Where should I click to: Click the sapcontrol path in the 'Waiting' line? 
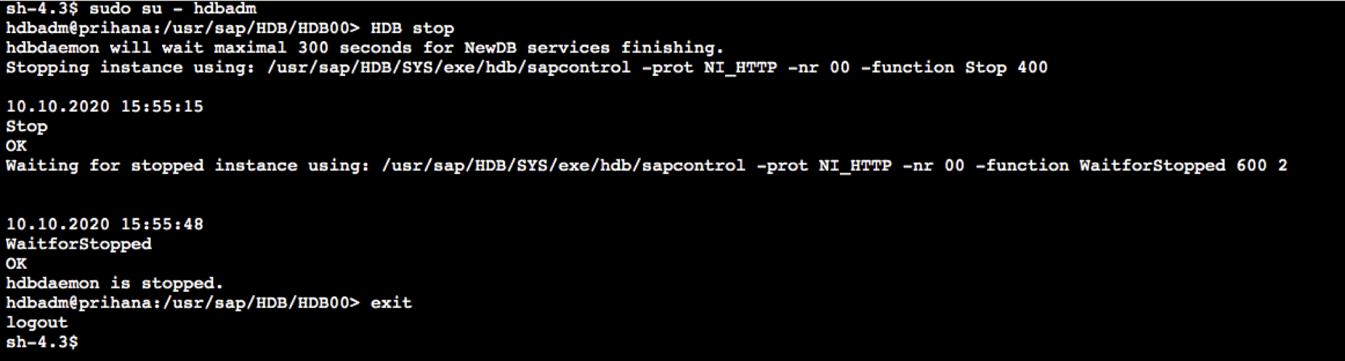click(x=563, y=165)
